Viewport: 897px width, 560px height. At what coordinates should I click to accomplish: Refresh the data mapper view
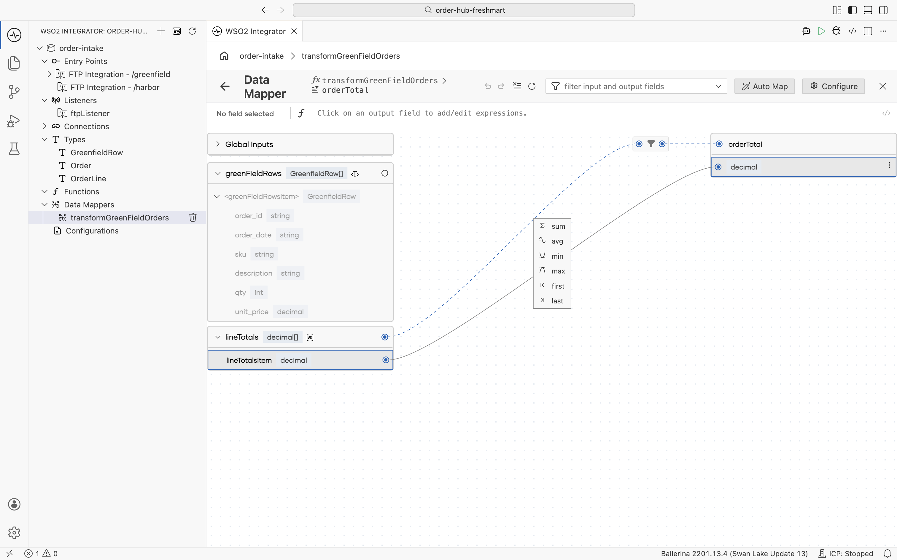[532, 86]
